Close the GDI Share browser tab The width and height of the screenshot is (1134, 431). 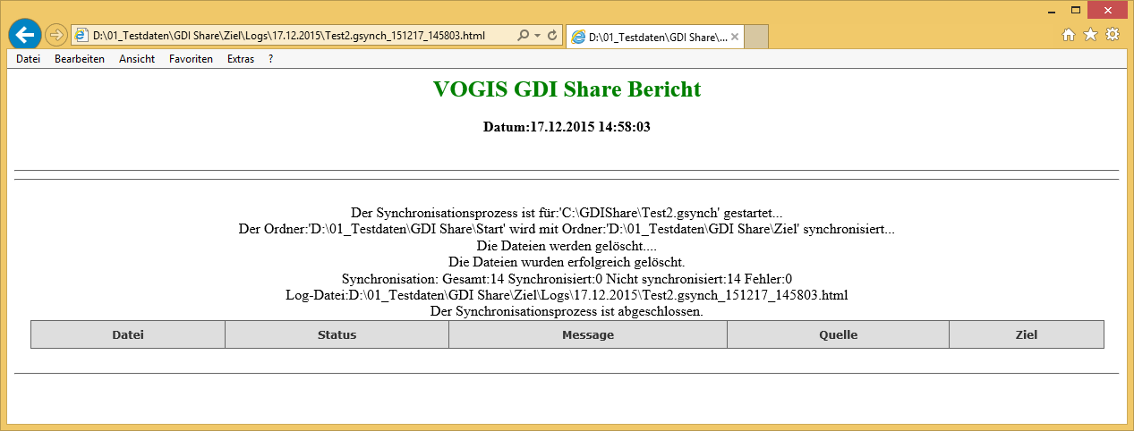coord(735,38)
